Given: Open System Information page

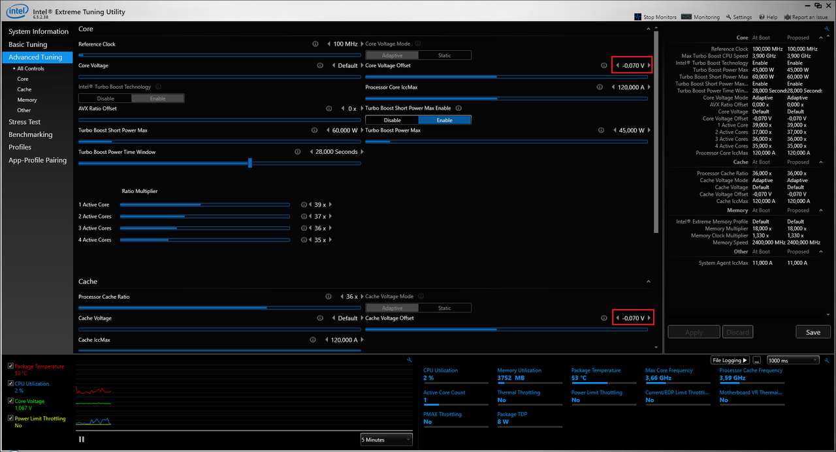Looking at the screenshot, I should click(39, 31).
